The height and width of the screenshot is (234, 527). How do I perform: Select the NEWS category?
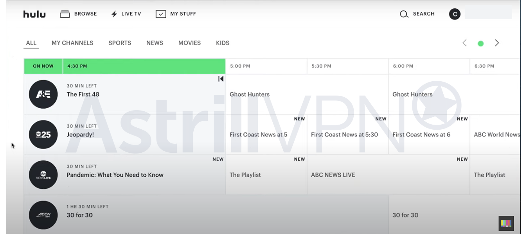pyautogui.click(x=155, y=43)
